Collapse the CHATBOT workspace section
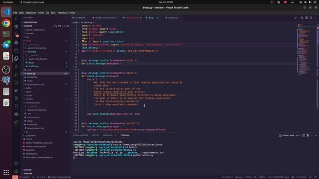The width and height of the screenshot is (319, 179). pos(28,26)
